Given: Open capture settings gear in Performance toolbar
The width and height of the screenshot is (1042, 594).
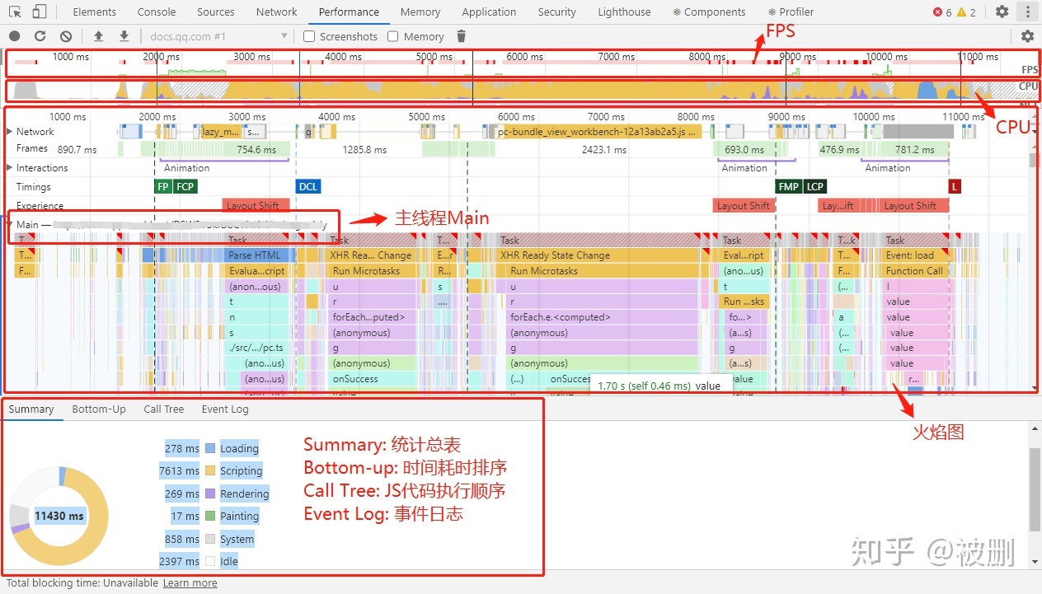Looking at the screenshot, I should tap(1027, 36).
